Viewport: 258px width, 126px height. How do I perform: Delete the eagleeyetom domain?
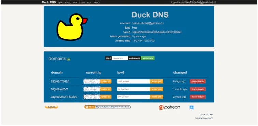point(198,89)
